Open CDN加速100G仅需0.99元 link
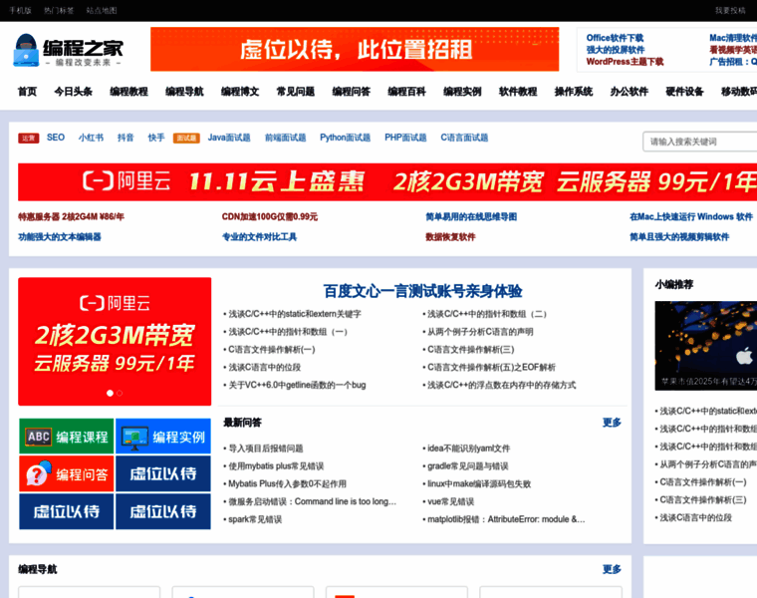757x598 pixels. [269, 217]
